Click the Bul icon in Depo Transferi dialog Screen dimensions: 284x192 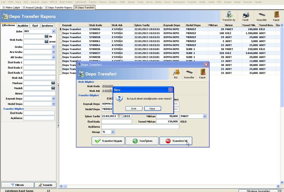click(176, 74)
